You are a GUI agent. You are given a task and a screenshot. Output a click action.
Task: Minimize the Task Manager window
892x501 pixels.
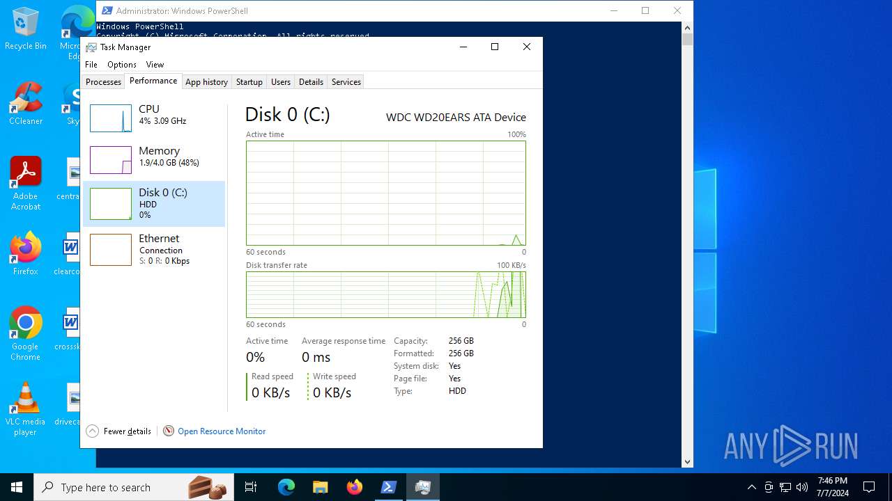click(x=463, y=47)
